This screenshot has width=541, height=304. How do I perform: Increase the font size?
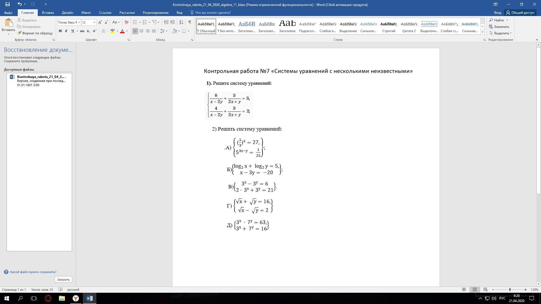click(x=100, y=22)
